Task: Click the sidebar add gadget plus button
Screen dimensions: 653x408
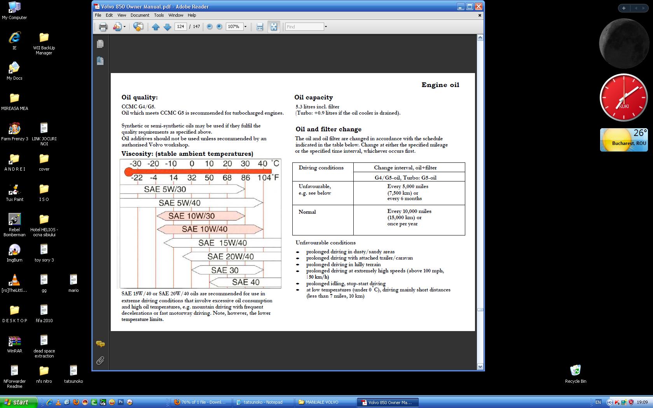Action: pos(623,8)
